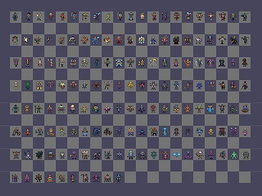Image resolution: width=262 pixels, height=196 pixels.
Task: Select the glowing skull-headed sprite in fifth row
Action: [73, 109]
